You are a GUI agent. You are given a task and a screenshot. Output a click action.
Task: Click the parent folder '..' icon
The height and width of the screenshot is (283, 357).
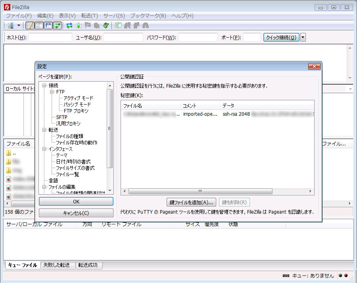(x=8, y=153)
